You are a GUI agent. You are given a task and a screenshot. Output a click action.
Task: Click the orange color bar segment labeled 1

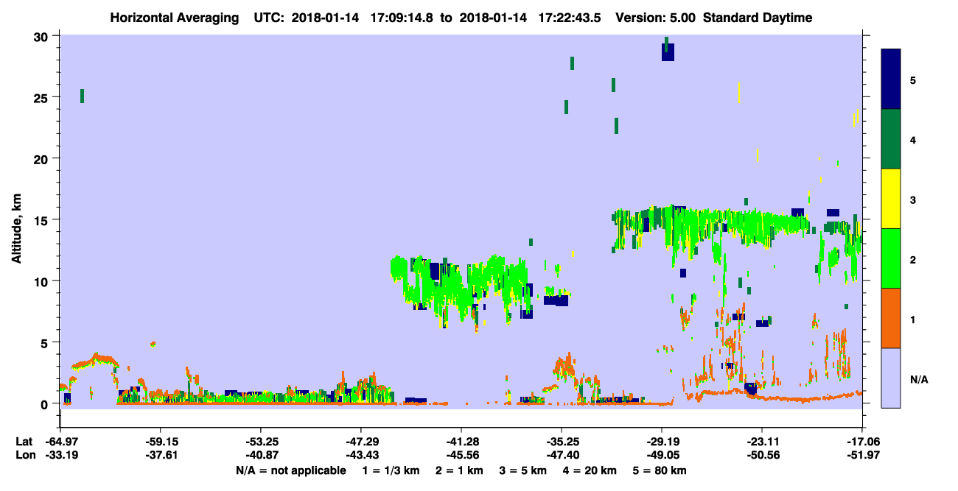[891, 318]
